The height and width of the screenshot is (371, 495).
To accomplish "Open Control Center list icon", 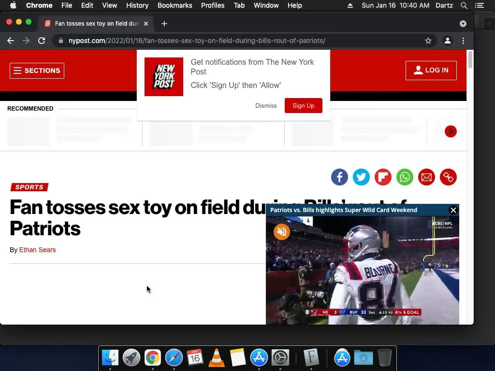I will point(480,5).
